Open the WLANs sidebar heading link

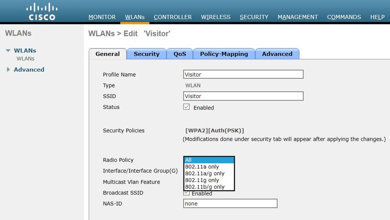pyautogui.click(x=25, y=50)
